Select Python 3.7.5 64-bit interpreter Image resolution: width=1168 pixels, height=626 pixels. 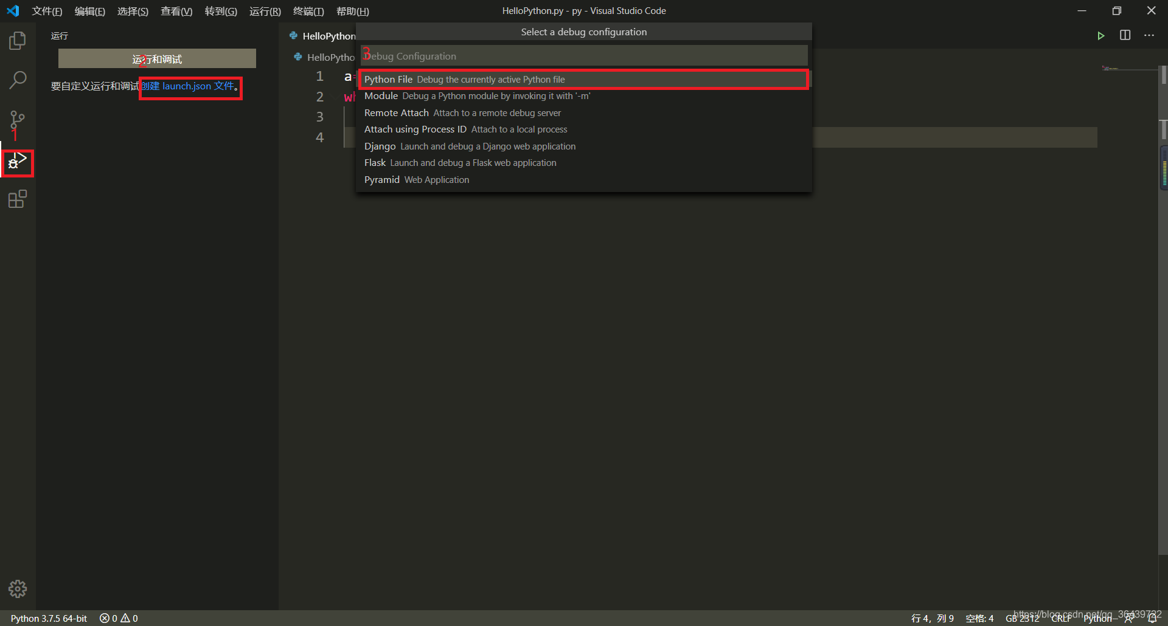(49, 618)
